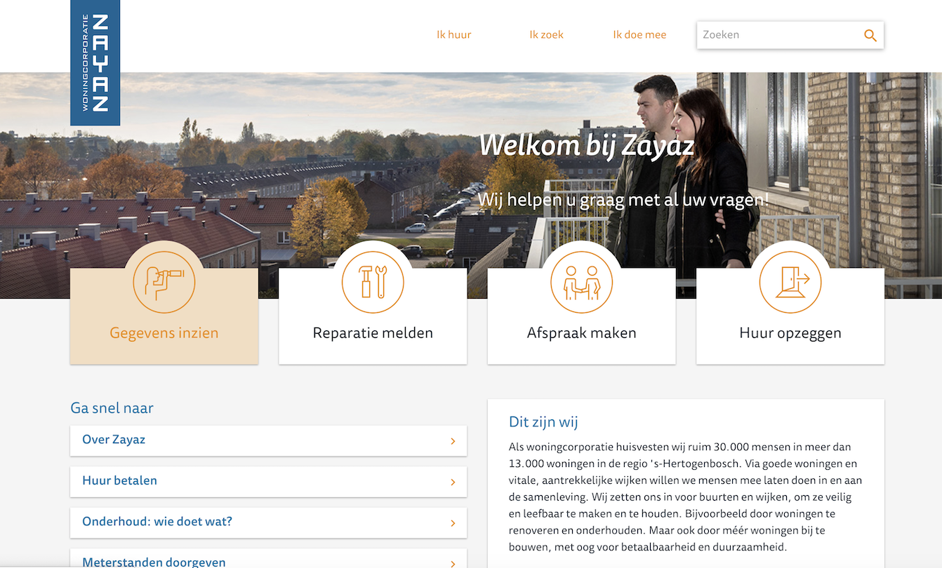This screenshot has height=568, width=942.
Task: Click the door exit icon
Action: coord(790,282)
